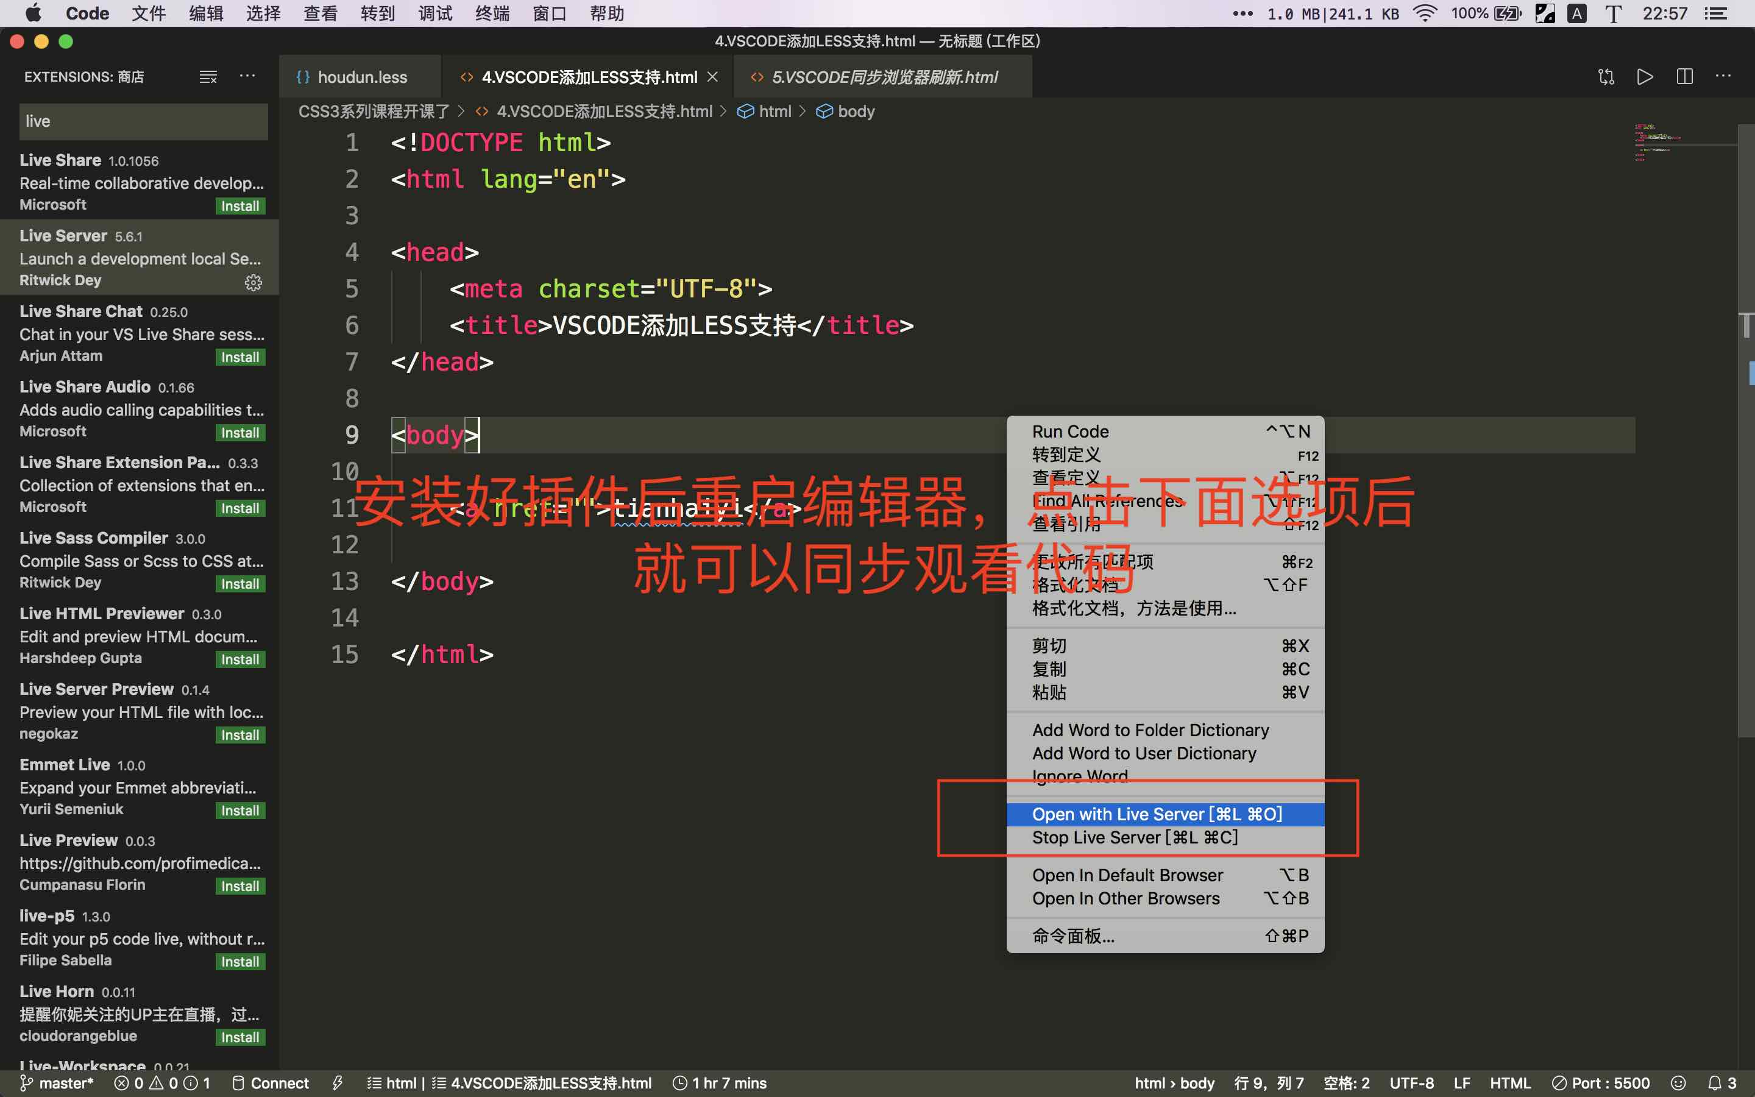The height and width of the screenshot is (1097, 1755).
Task: Install the Emmet Live extension
Action: point(240,811)
